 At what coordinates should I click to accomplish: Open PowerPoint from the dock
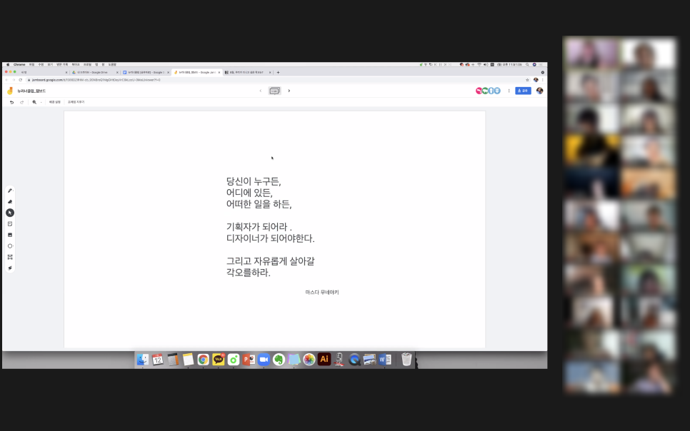pos(249,360)
